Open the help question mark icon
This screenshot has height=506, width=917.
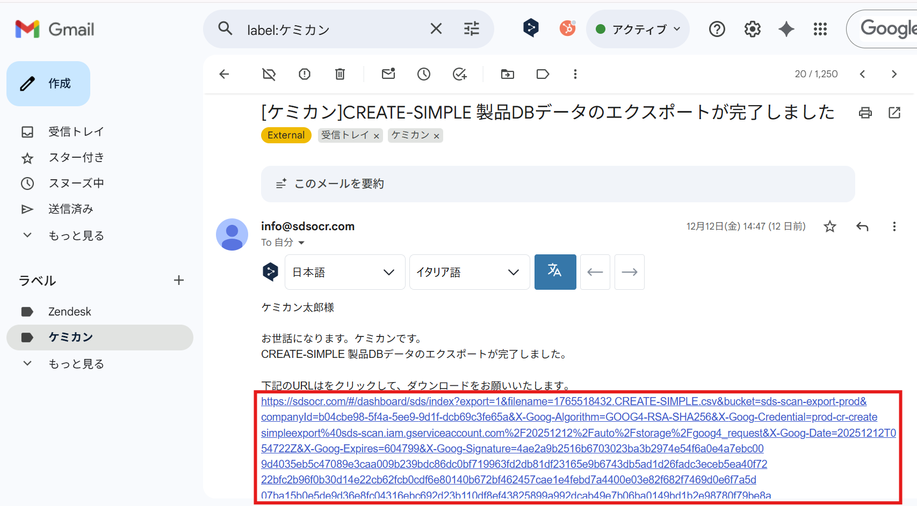tap(717, 29)
